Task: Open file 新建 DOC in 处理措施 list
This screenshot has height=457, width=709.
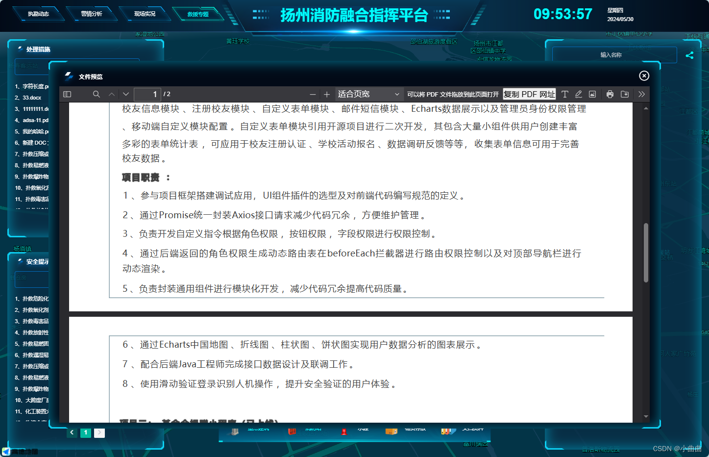Action: [32, 143]
